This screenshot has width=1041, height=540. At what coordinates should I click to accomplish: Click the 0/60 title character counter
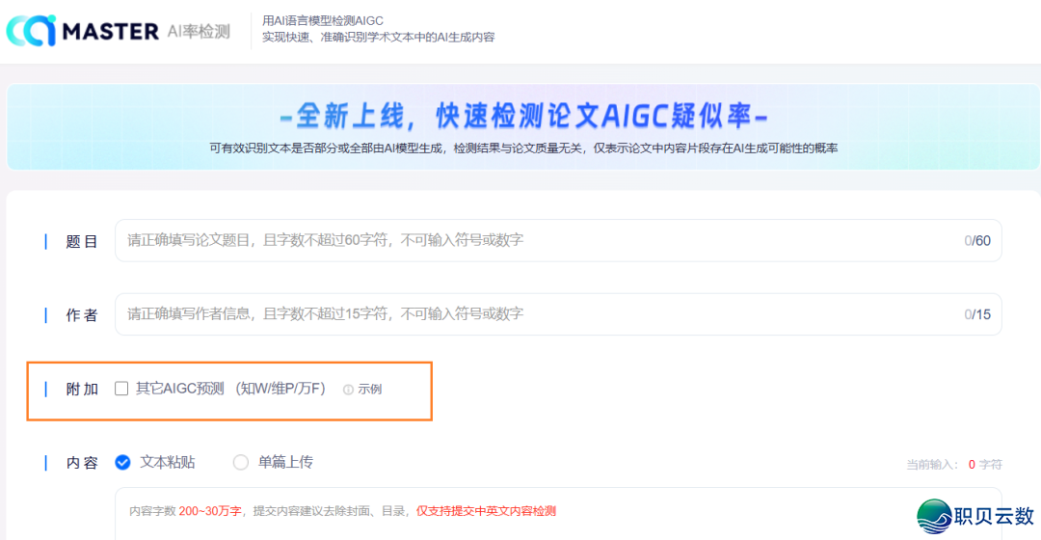click(977, 240)
